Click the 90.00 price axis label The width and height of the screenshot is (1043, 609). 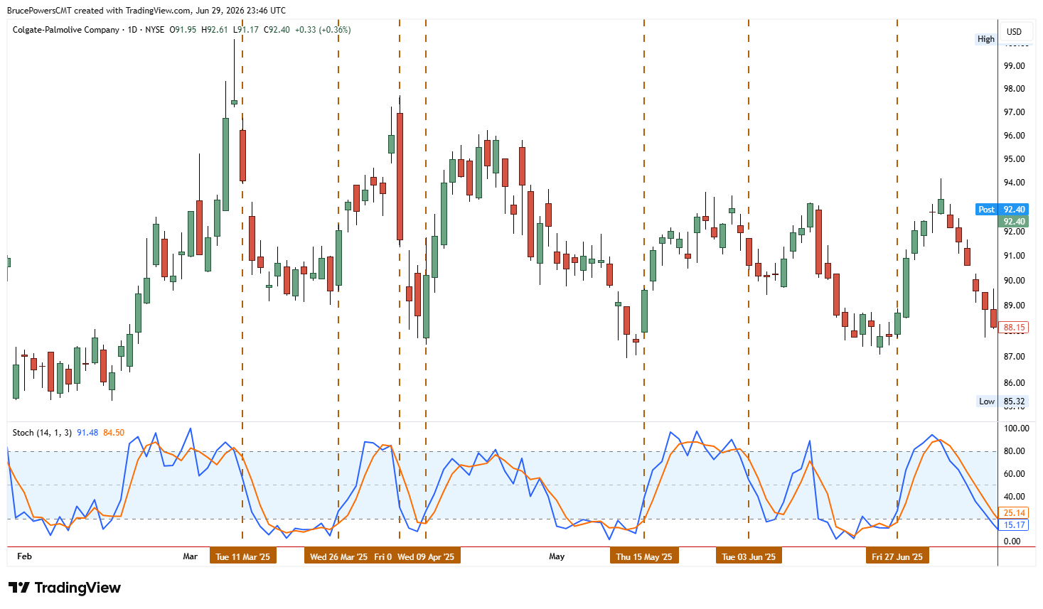[x=1014, y=281]
